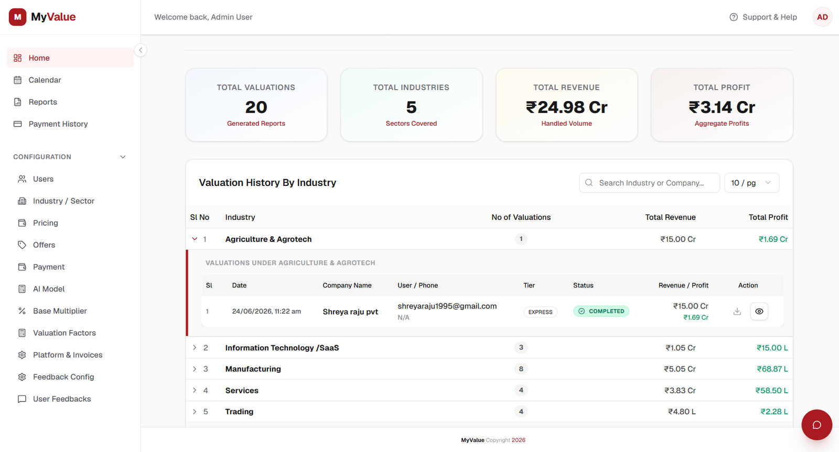839x452 pixels.
Task: Click the Users people icon
Action: coord(22,179)
